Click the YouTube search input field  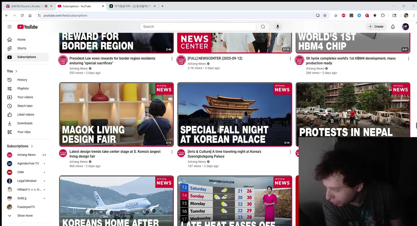(x=198, y=27)
